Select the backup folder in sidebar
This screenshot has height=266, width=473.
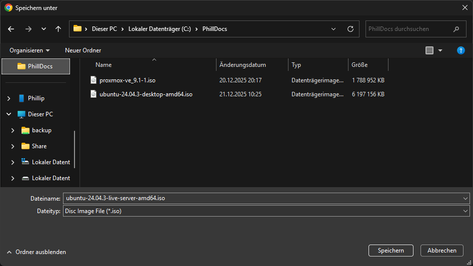[x=41, y=130]
